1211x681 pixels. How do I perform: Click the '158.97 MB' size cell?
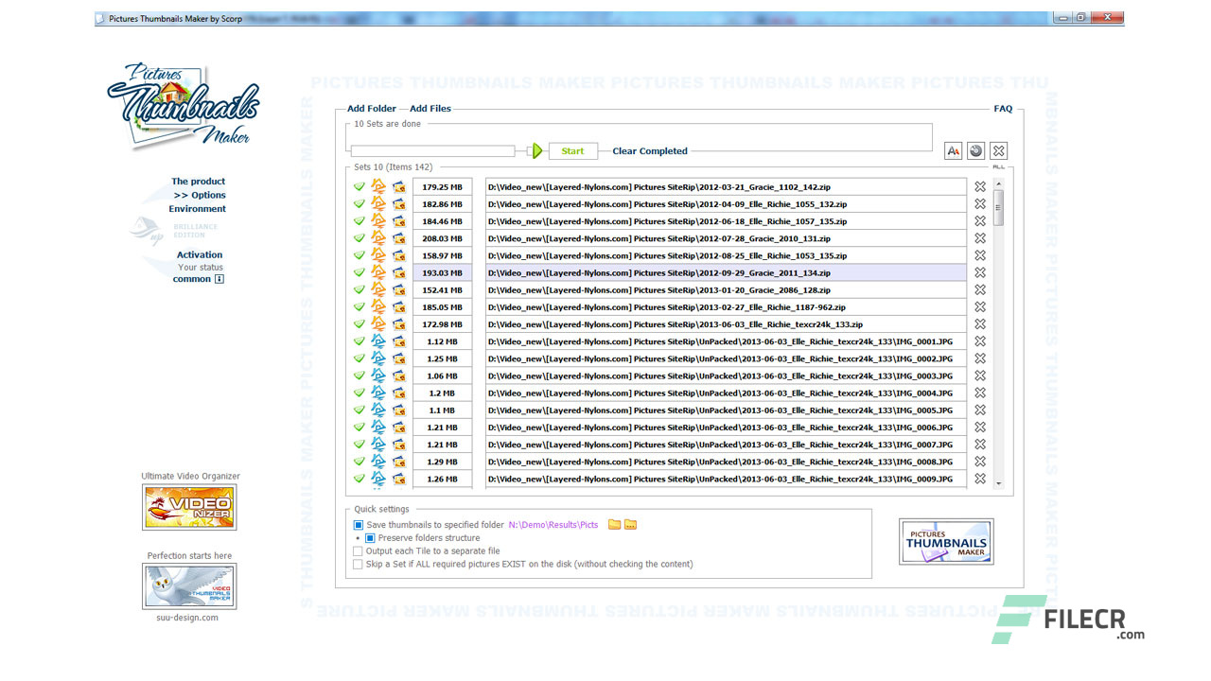[x=442, y=255]
